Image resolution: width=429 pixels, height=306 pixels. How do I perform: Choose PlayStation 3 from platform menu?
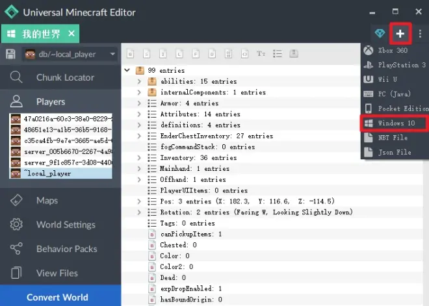(x=395, y=65)
